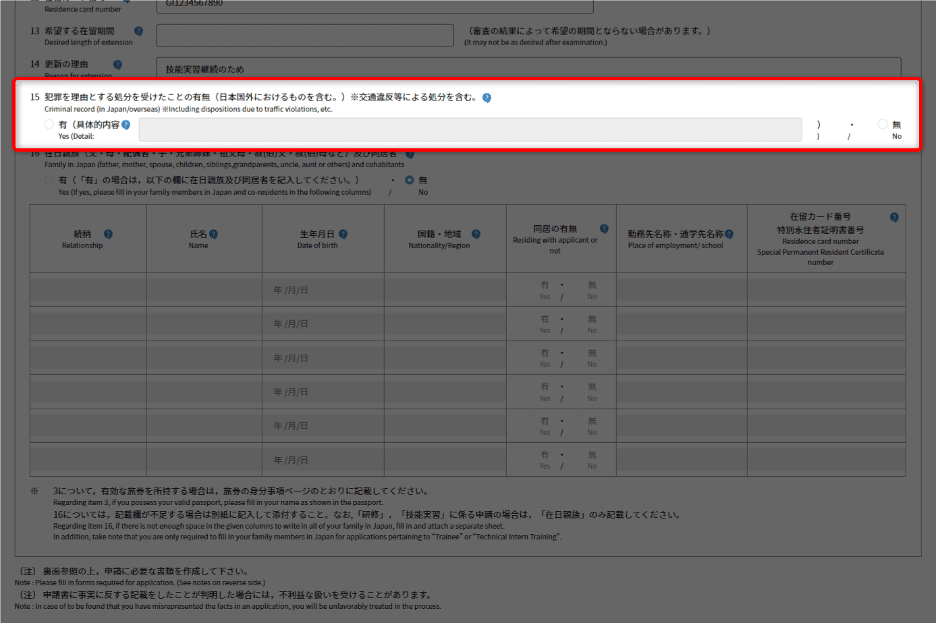Image resolution: width=936 pixels, height=623 pixels.
Task: Select No for family in Japan
Action: 409,180
